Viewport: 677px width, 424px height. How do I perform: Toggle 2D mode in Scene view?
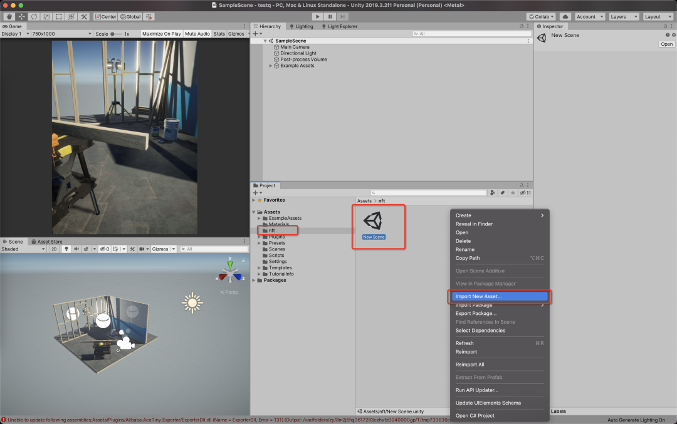(x=54, y=249)
